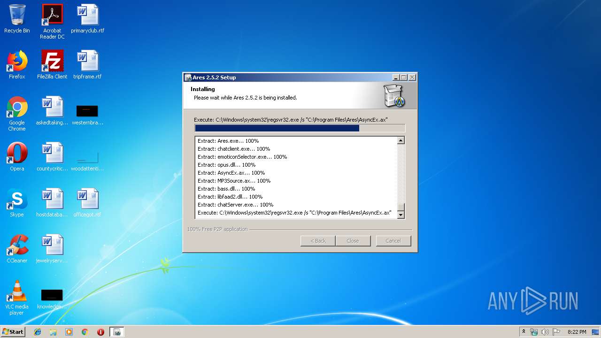The height and width of the screenshot is (338, 601).
Task: Click log list scroll up arrow
Action: pyautogui.click(x=401, y=140)
